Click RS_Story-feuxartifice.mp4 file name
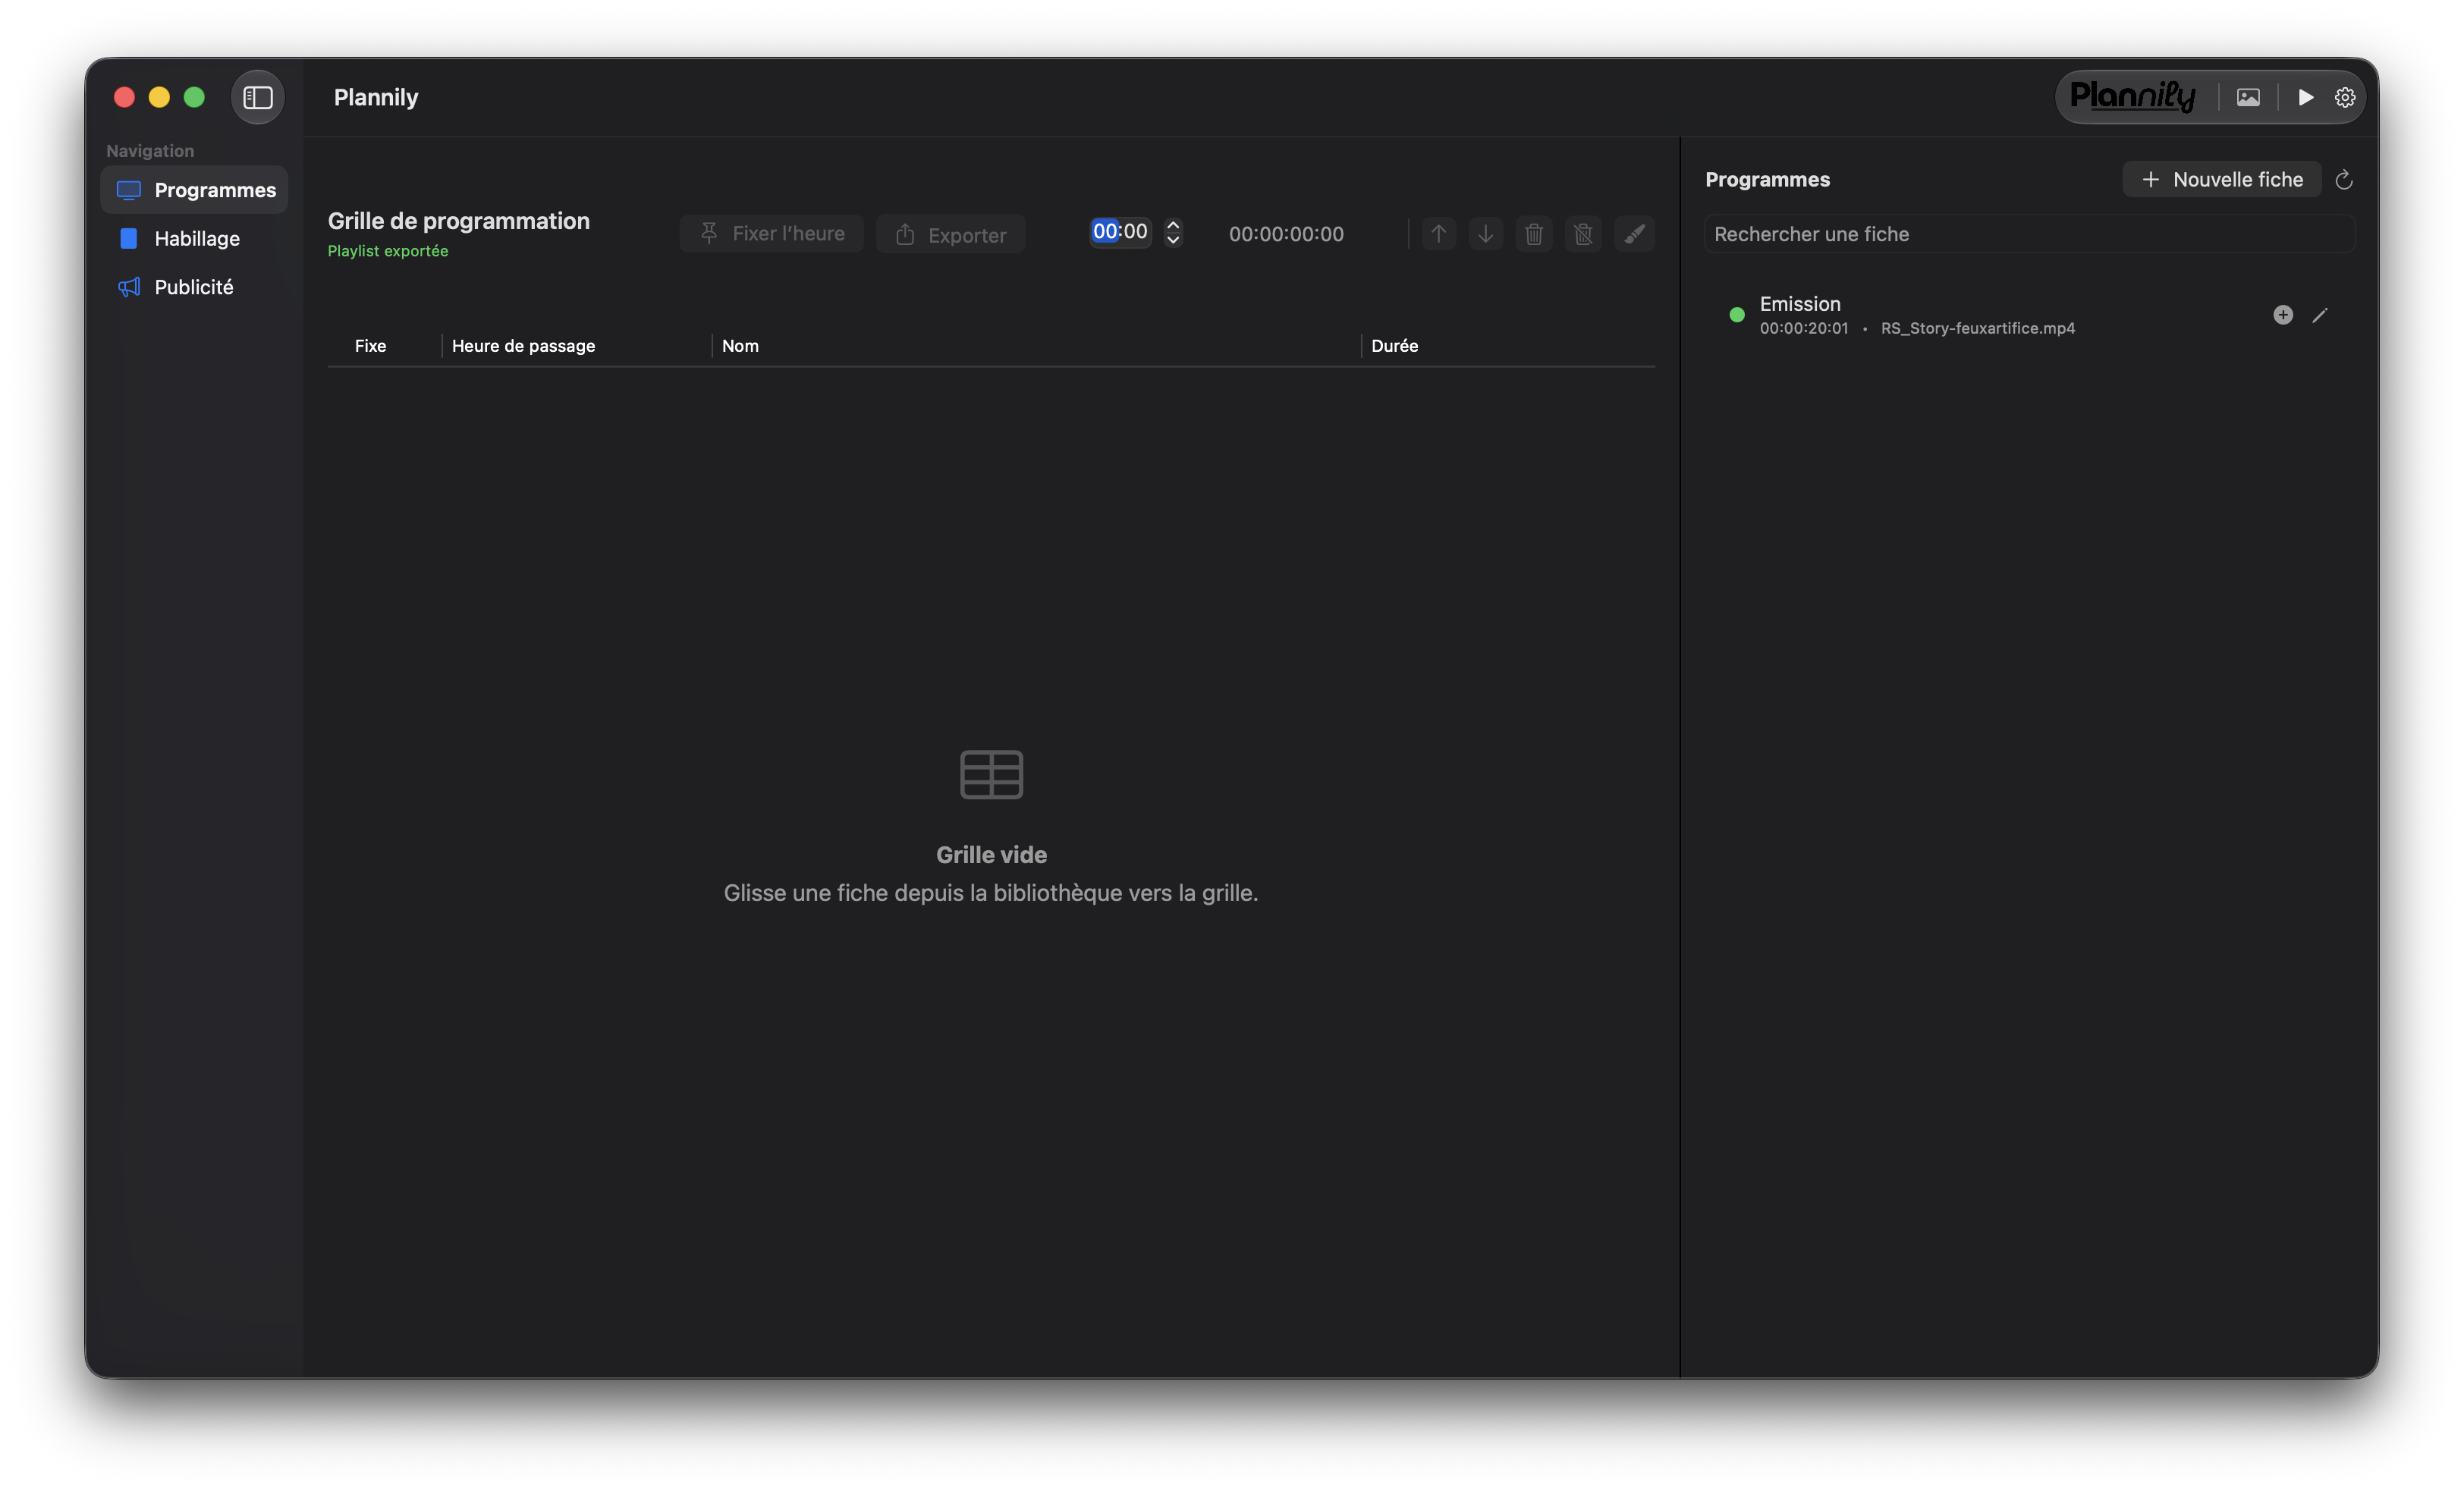Viewport: 2464px width, 1491px height. point(1977,328)
